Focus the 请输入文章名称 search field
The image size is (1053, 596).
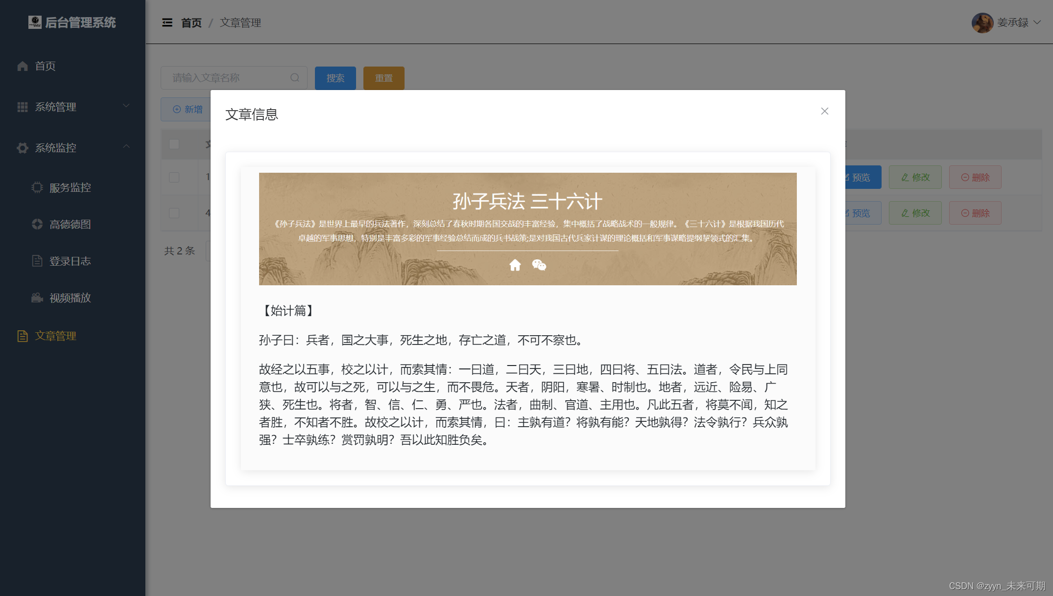[228, 78]
